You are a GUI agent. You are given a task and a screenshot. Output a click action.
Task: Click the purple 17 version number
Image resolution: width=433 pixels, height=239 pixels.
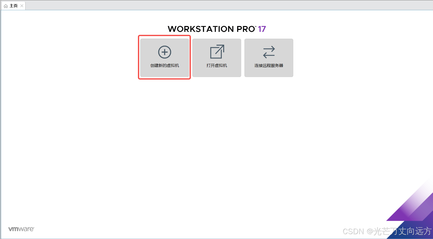(x=262, y=29)
